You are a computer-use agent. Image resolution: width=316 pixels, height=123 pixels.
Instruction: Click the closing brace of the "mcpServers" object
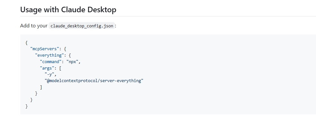(x=31, y=100)
